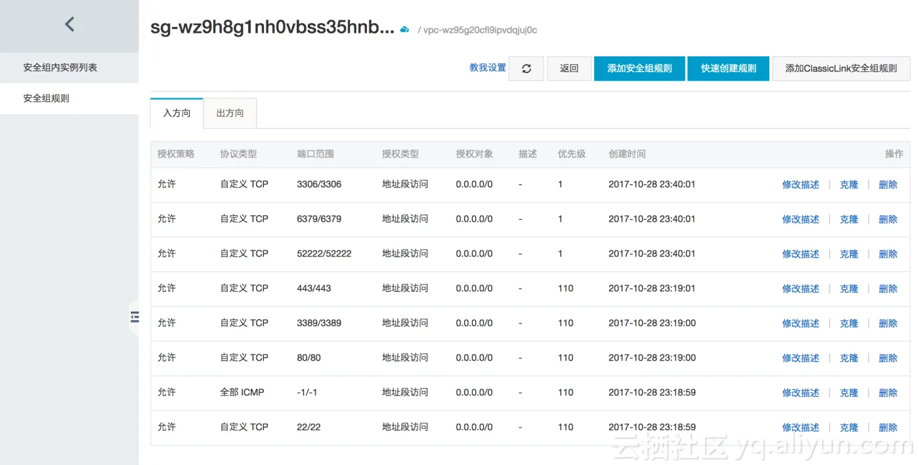The image size is (919, 465).
Task: Select the 入方向 tab
Action: (177, 113)
